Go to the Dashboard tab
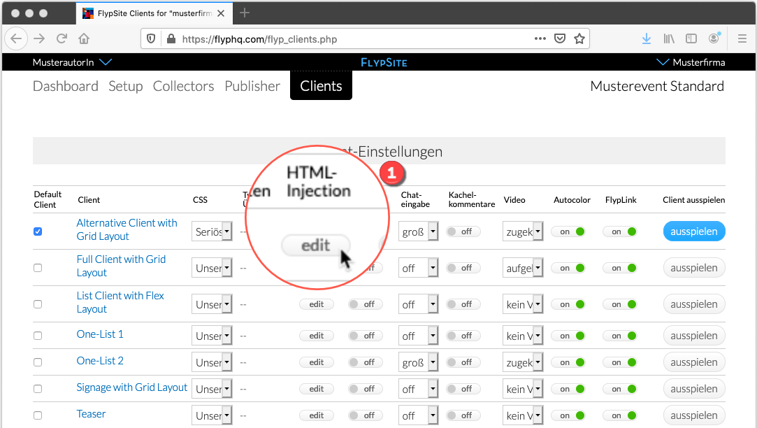The height and width of the screenshot is (428, 757). point(66,86)
